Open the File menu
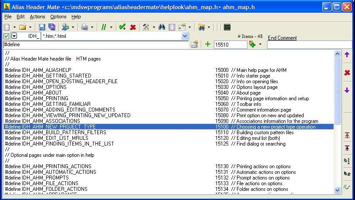355x200 pixels. (8, 17)
